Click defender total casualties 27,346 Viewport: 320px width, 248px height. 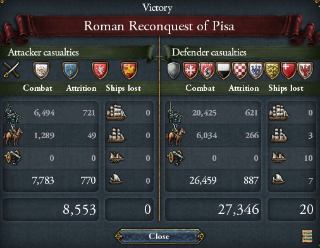tap(238, 210)
